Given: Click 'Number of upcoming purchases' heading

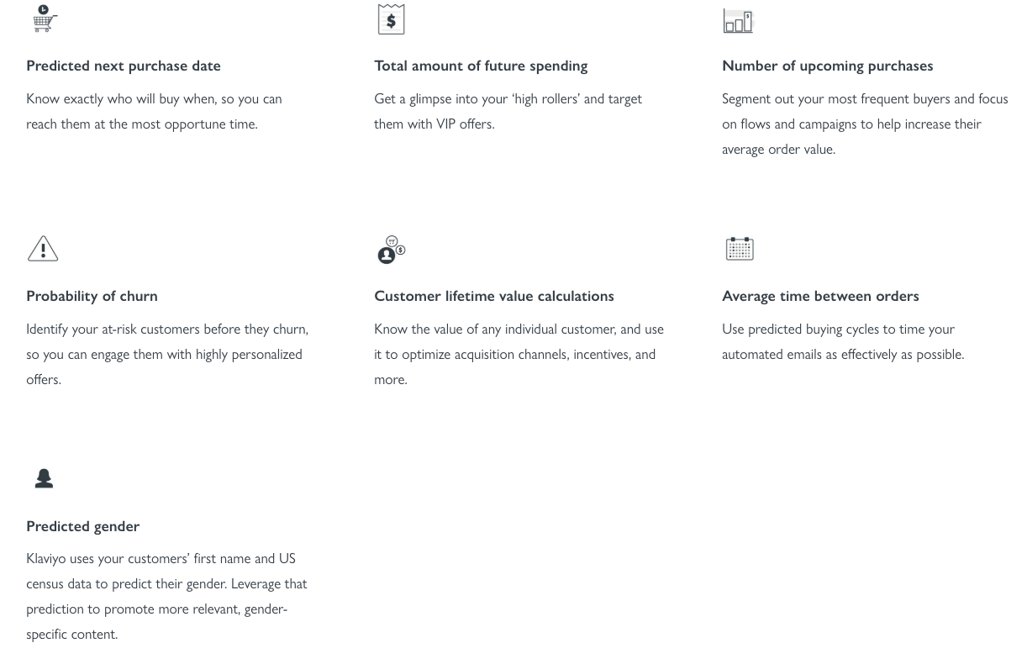Looking at the screenshot, I should coord(827,66).
